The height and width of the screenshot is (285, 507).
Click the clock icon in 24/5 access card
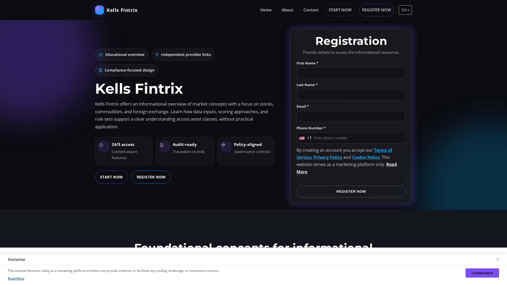click(101, 145)
